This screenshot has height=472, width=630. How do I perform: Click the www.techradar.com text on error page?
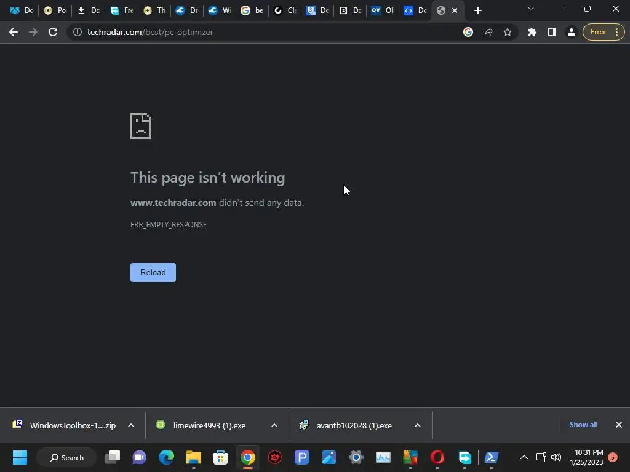tap(173, 203)
